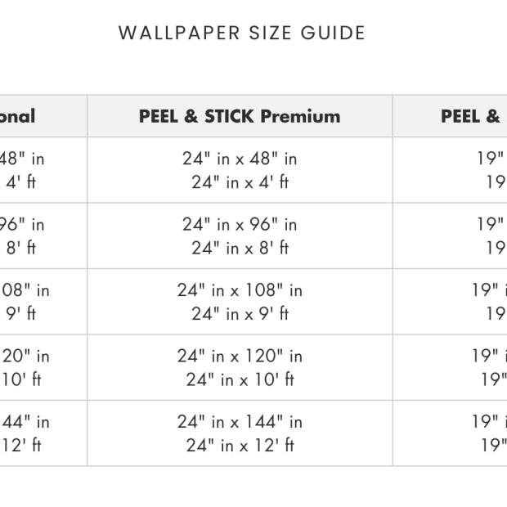Click the 24" in x 144" in text
The height and width of the screenshot is (507, 507).
click(240, 422)
